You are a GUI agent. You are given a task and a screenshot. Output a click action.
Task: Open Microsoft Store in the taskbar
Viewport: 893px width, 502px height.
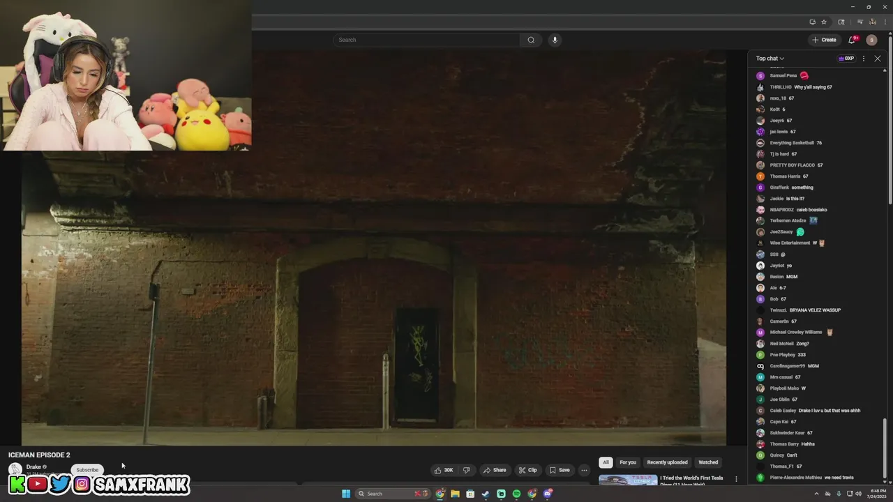[x=470, y=494]
